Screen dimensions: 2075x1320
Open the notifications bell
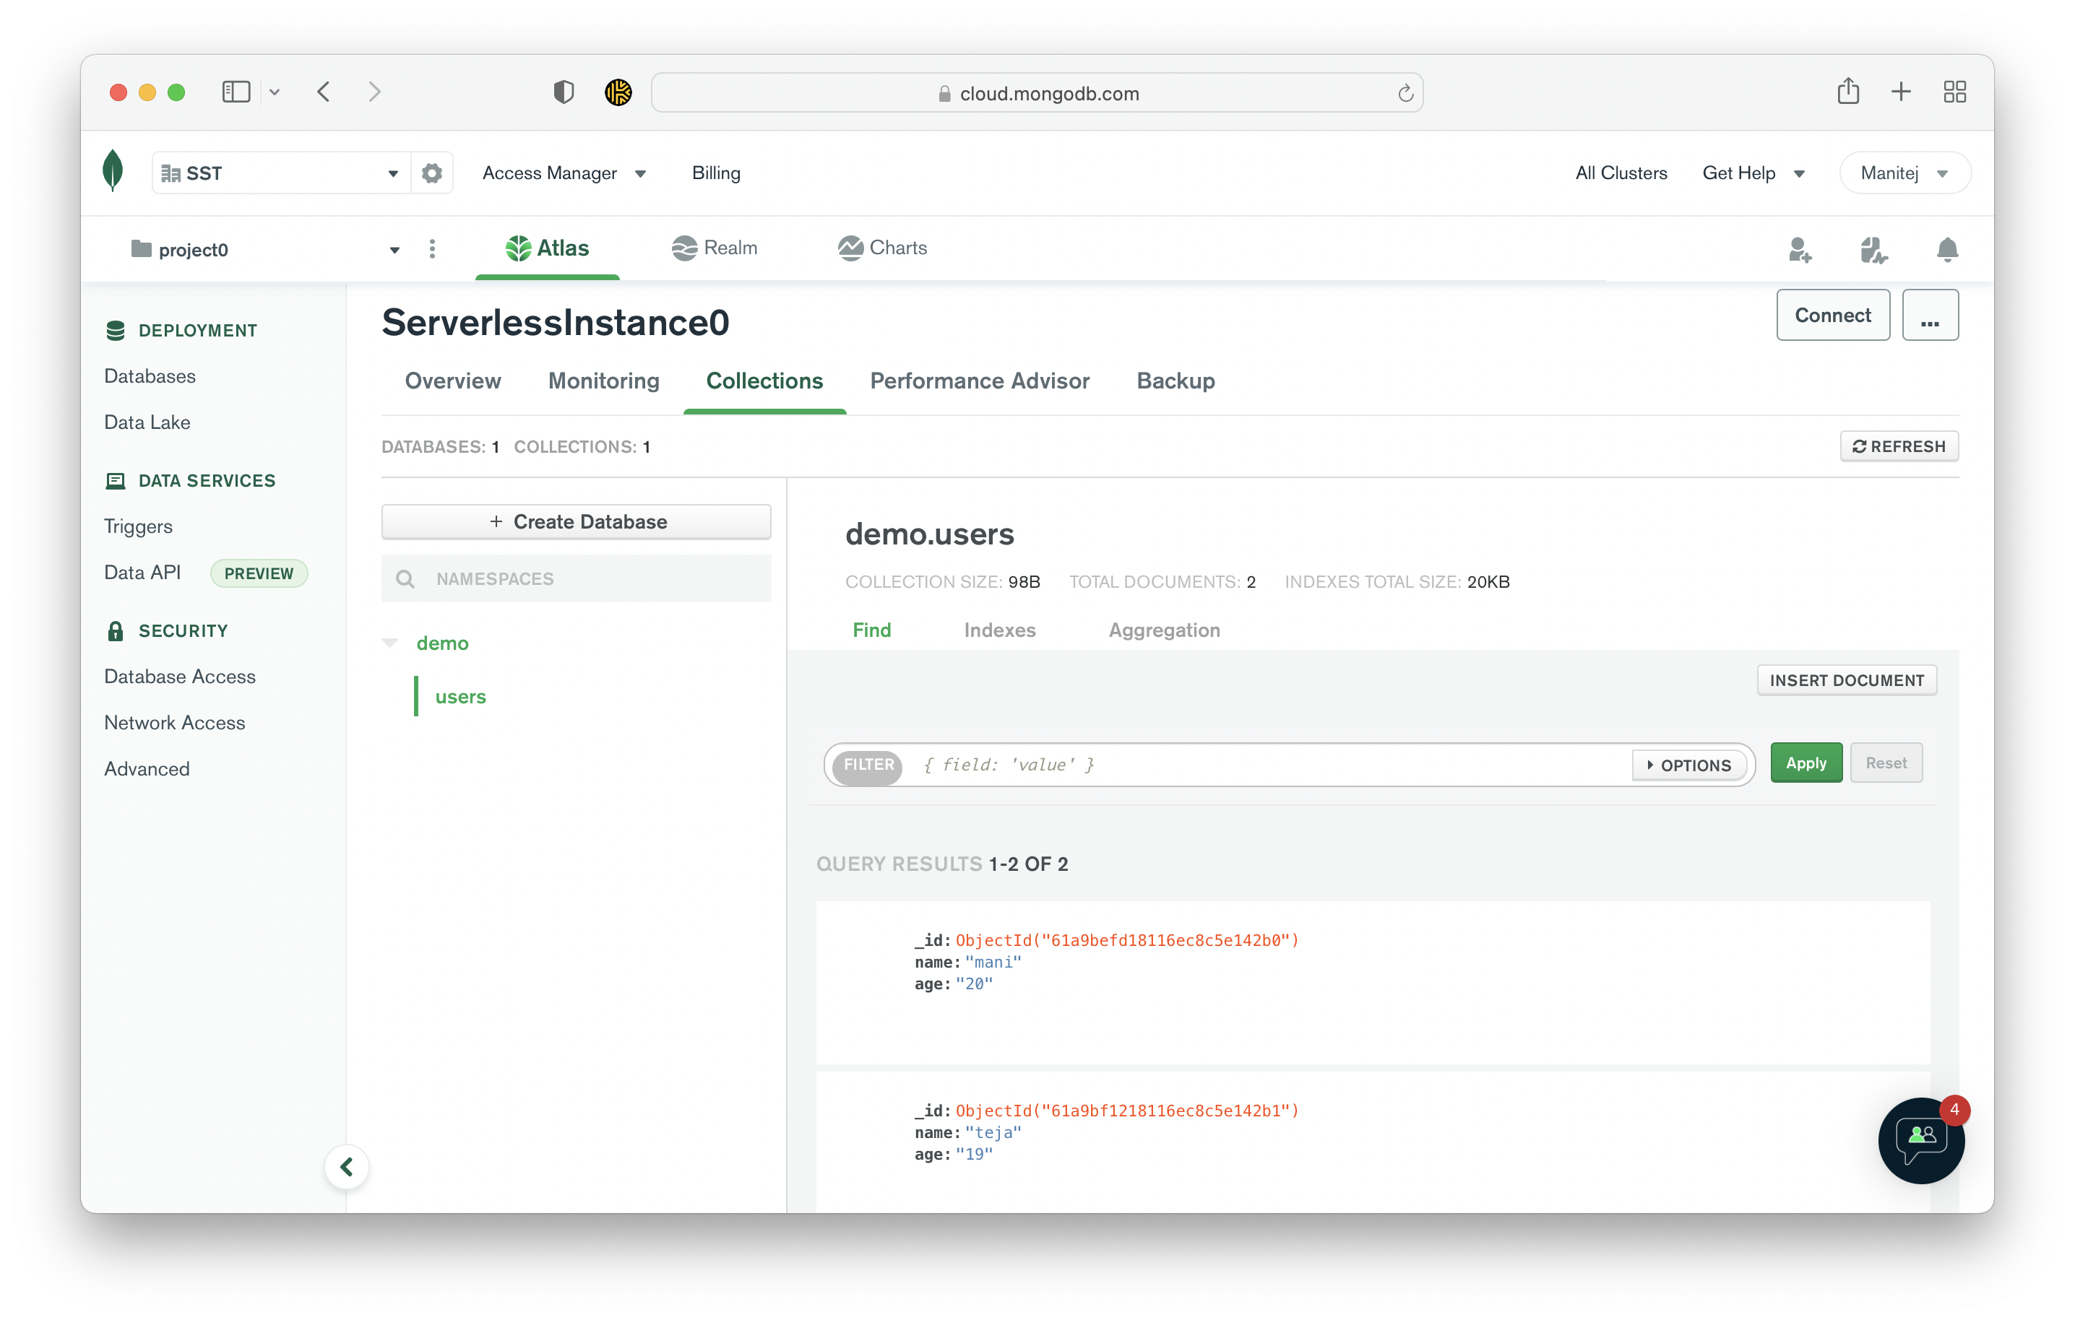(x=1946, y=251)
